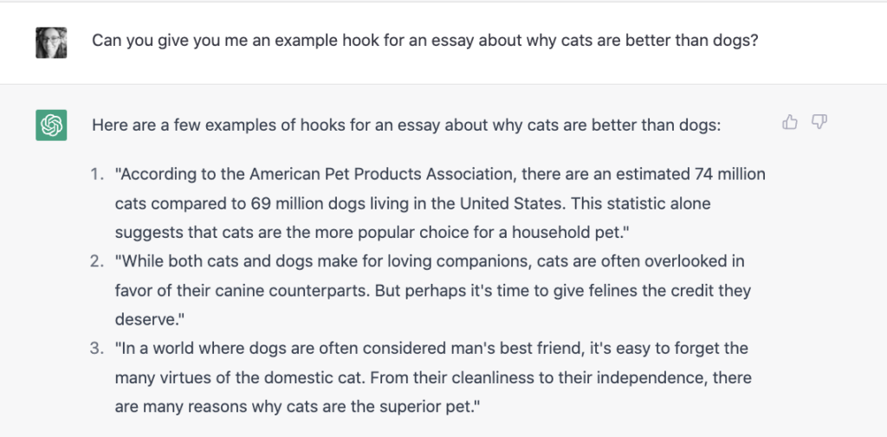Screen dimensions: 887x437
Task: Click the "74 million" figure in hook one
Action: (x=729, y=175)
